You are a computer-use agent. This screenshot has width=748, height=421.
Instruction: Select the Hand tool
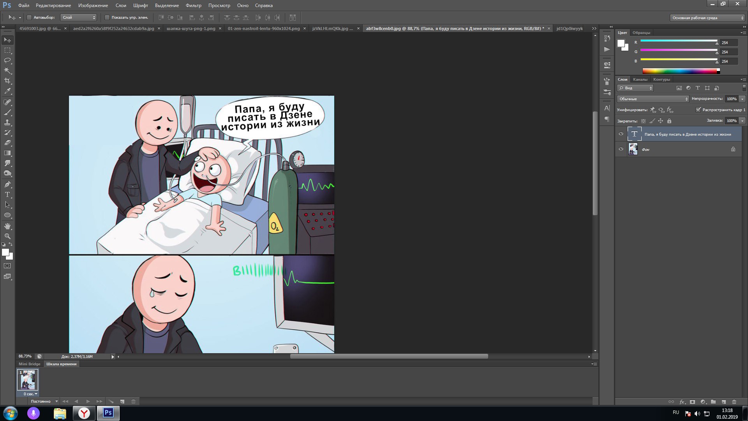[7, 226]
